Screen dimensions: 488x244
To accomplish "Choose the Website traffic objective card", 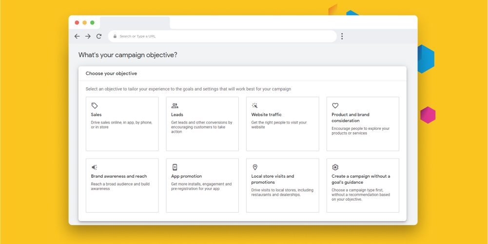I will [x=283, y=124].
